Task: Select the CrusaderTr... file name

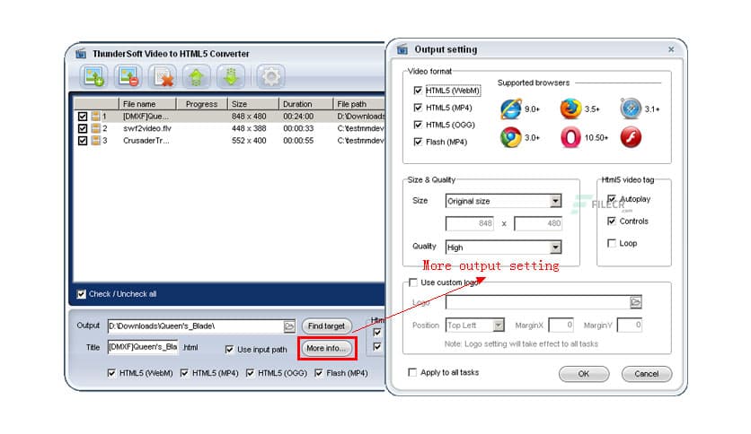Action: [146, 141]
